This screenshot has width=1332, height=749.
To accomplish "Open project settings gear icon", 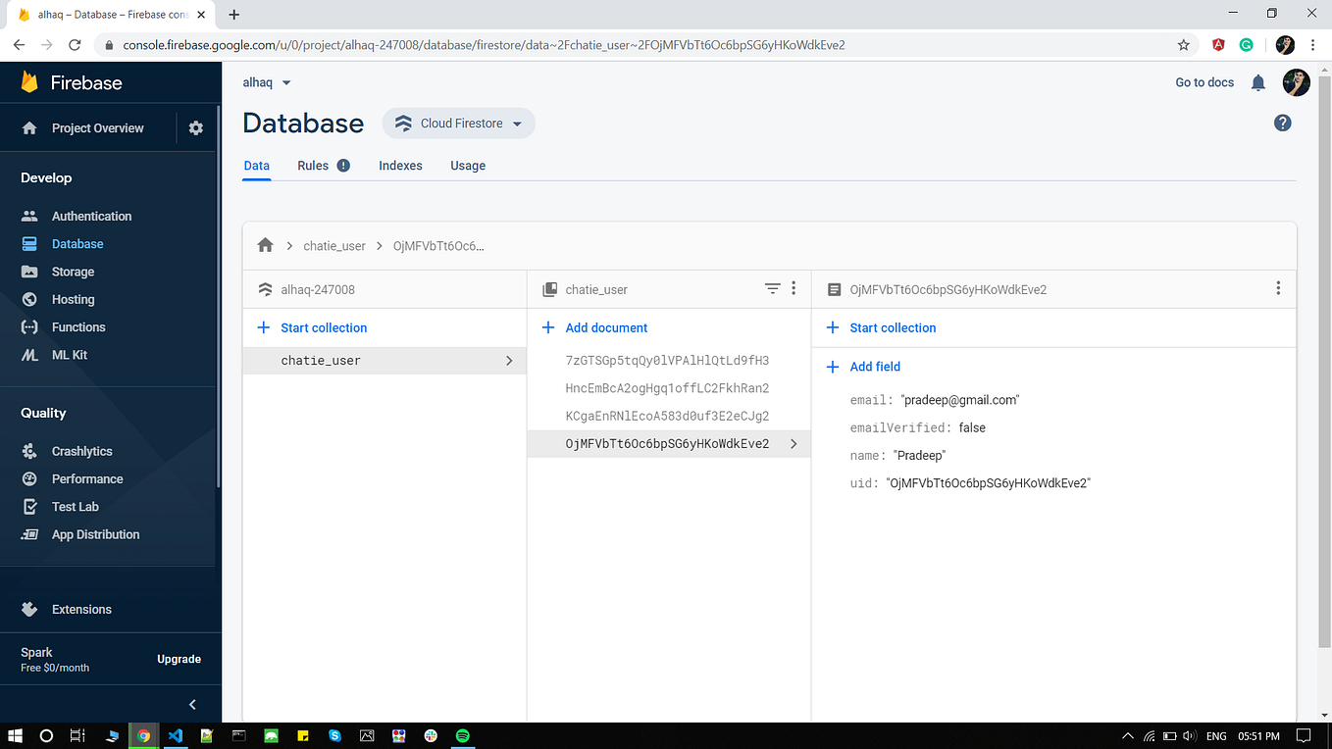I will 195,127.
